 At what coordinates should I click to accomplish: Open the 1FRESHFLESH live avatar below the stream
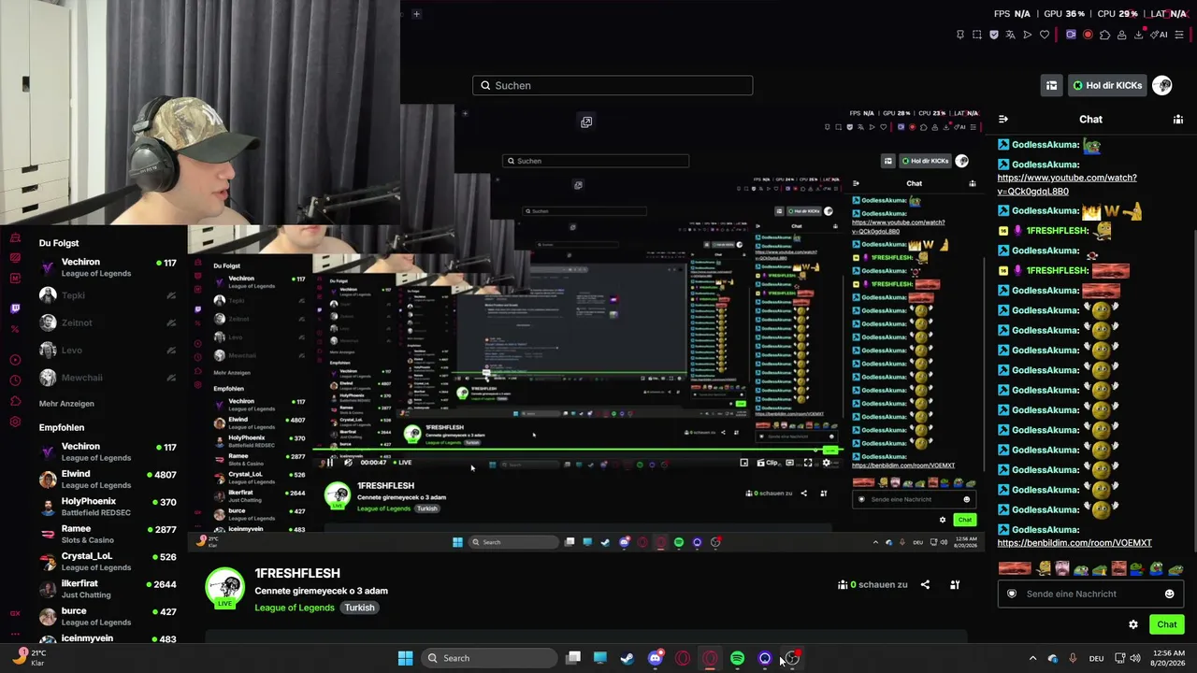click(x=224, y=587)
